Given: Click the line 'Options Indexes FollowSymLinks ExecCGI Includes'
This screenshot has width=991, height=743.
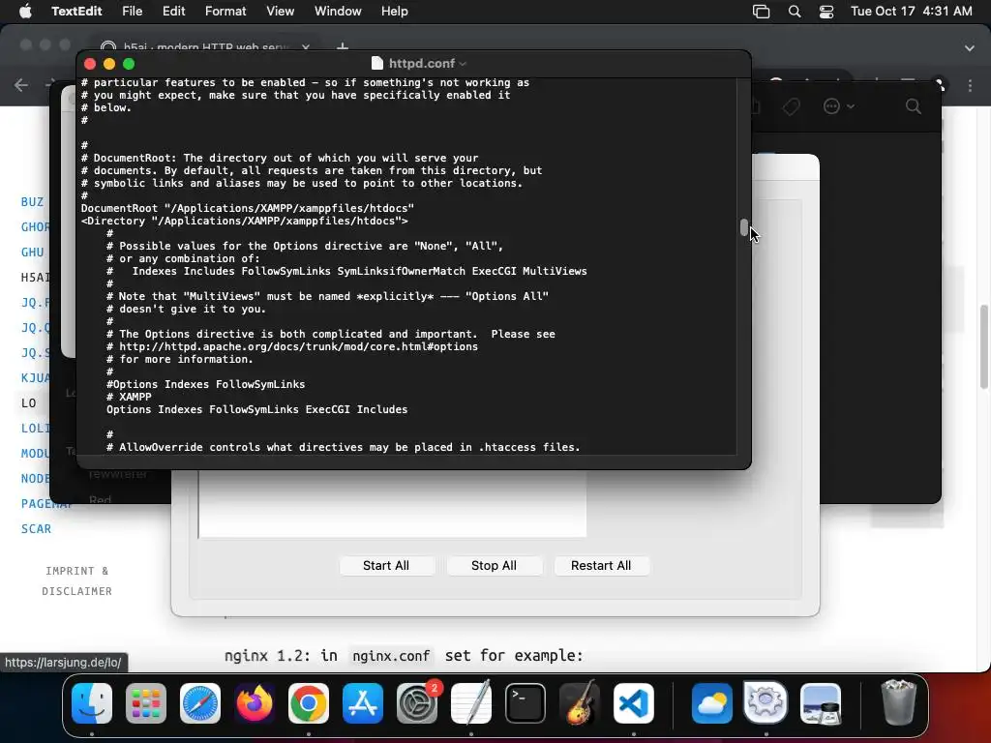Looking at the screenshot, I should point(257,409).
